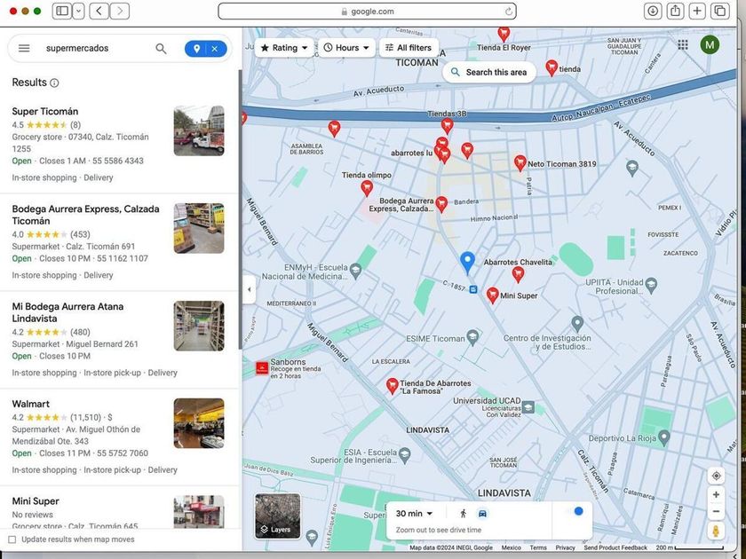The width and height of the screenshot is (746, 559).
Task: Click the Mexico link in footer
Action: click(511, 547)
